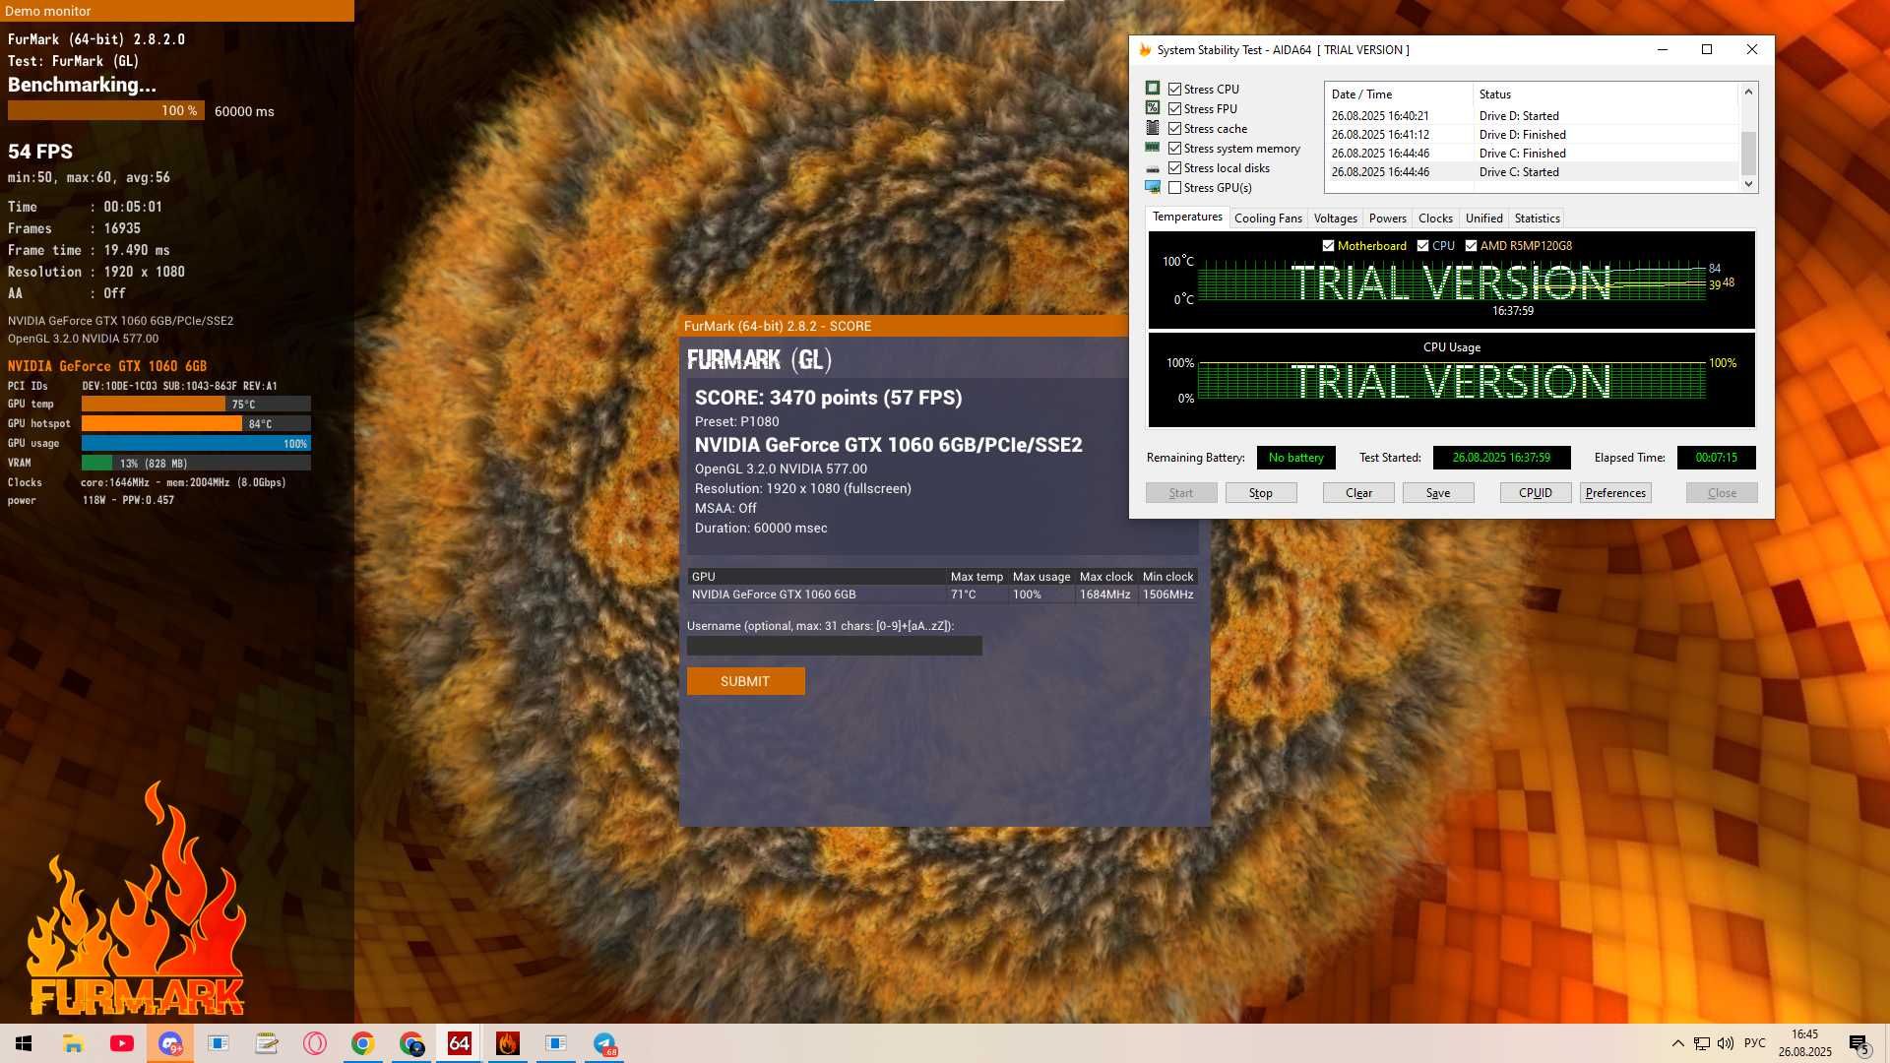1890x1063 pixels.
Task: Click the drive icon beside Stress local disks
Action: point(1152,168)
